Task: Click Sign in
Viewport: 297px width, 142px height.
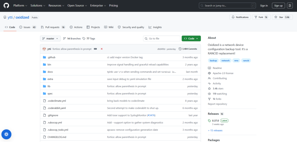Action: point(264,6)
